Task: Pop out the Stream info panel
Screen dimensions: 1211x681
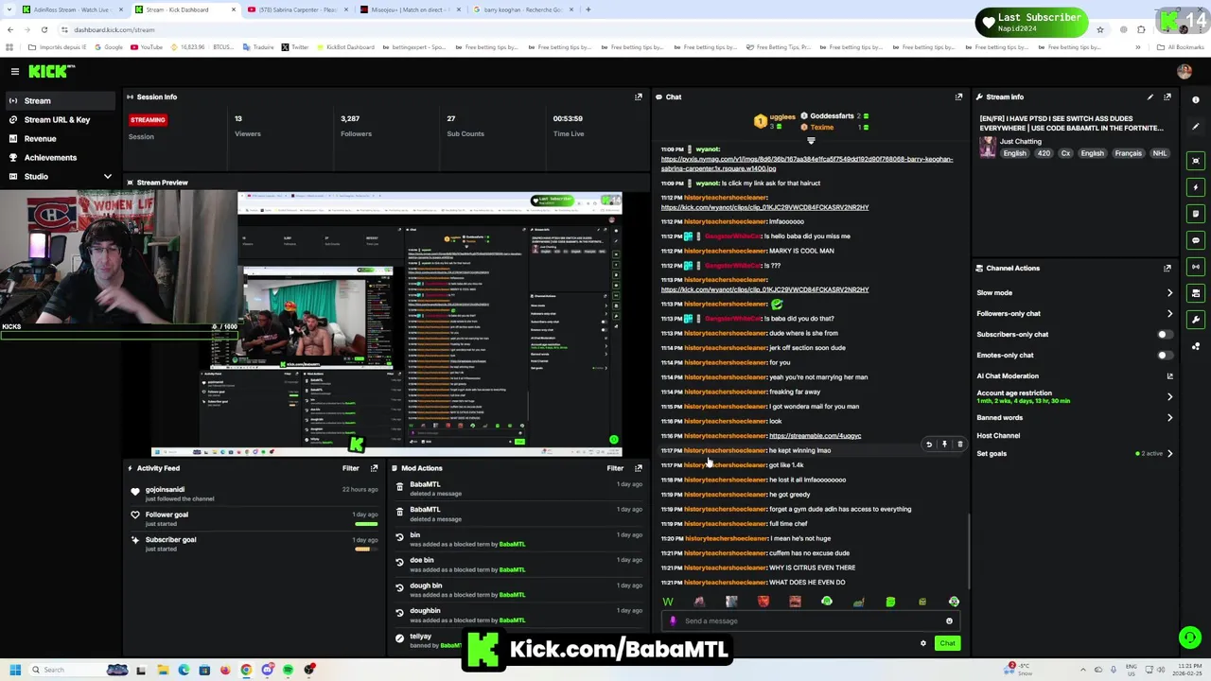Action: tap(1167, 96)
